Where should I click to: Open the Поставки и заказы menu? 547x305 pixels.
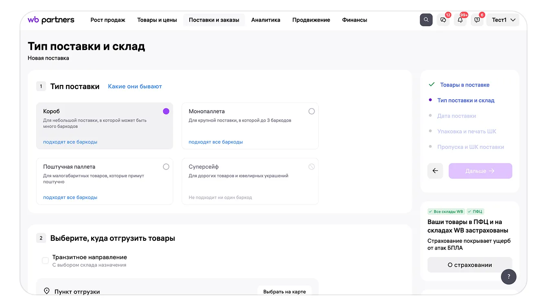tap(214, 20)
